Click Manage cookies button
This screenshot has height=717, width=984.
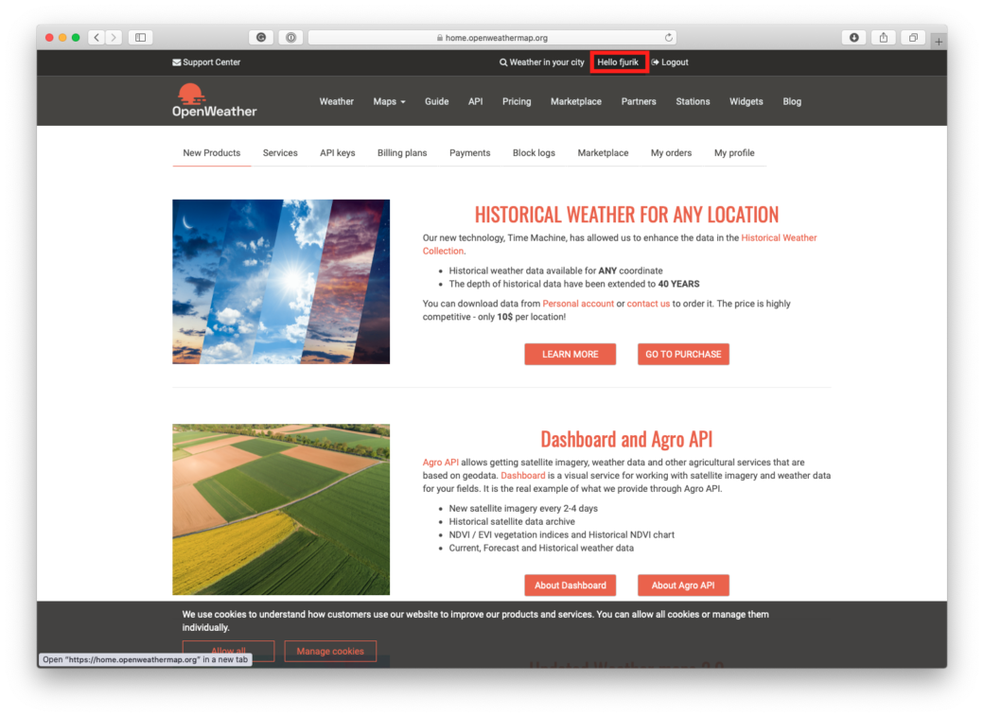330,651
